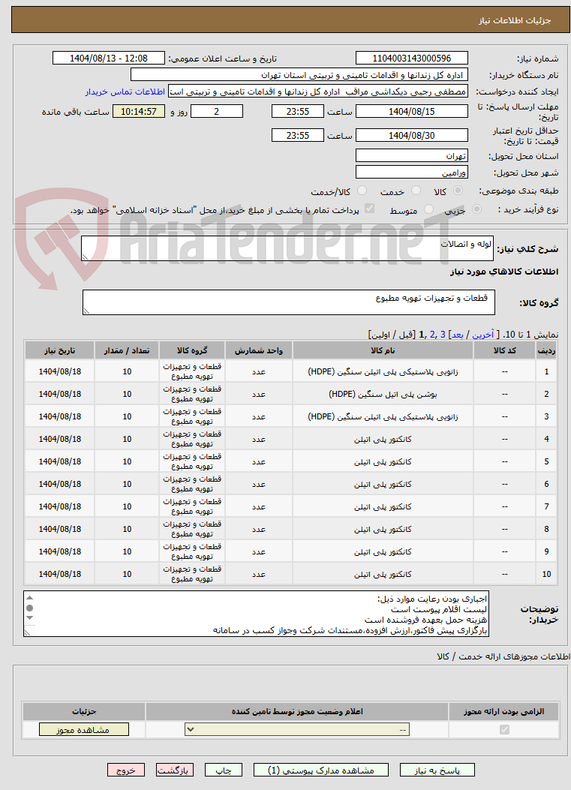
Task: Open the supplier permit status dropdown
Action: tap(297, 729)
